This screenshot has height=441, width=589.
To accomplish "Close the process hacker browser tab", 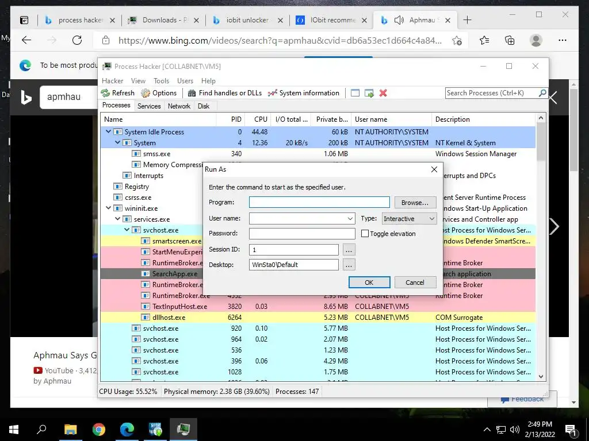I will point(112,20).
